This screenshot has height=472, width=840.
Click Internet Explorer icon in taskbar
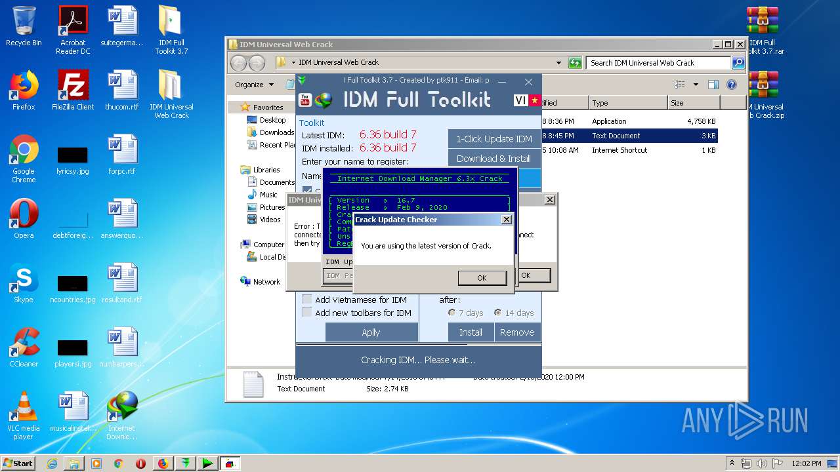tap(52, 463)
